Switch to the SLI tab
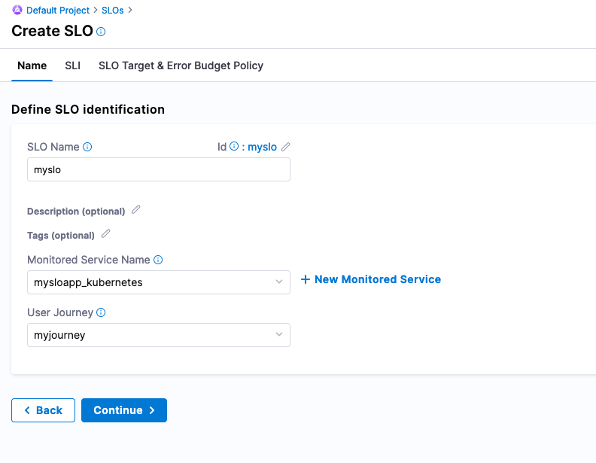This screenshot has height=463, width=596. click(x=72, y=65)
